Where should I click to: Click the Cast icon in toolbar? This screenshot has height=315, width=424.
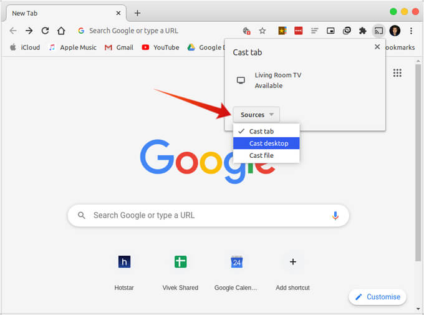(x=378, y=31)
